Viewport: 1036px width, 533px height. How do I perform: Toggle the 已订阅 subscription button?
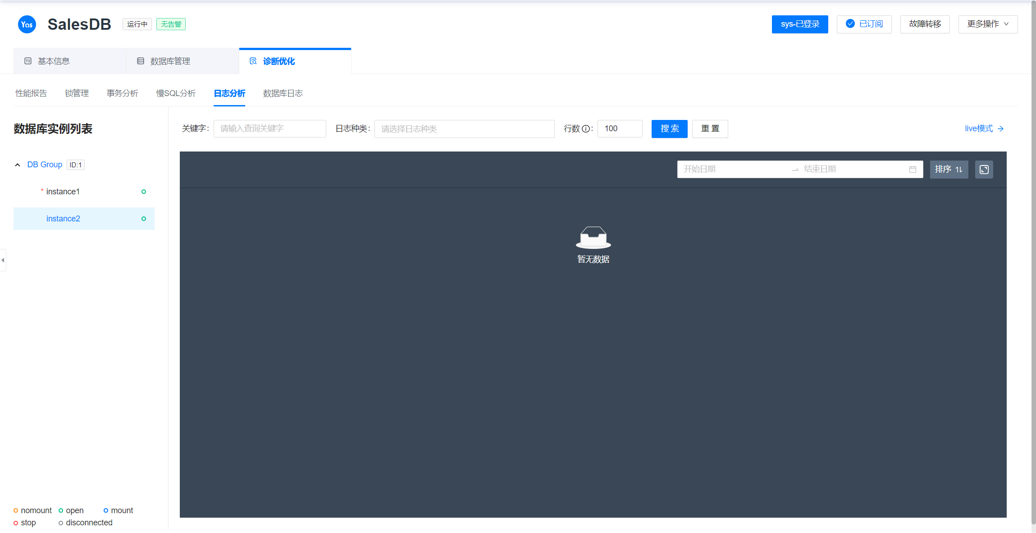coord(864,24)
